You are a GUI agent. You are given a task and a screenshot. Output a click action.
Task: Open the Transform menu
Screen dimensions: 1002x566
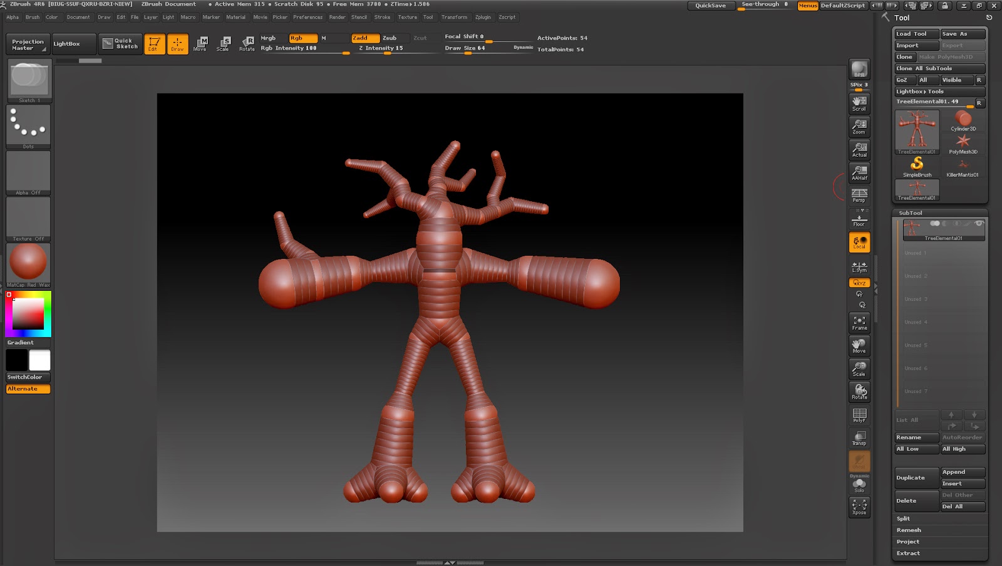454,18
